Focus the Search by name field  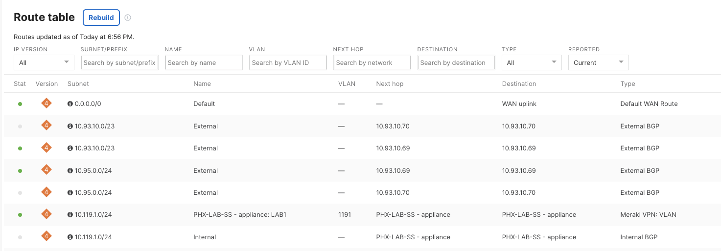pos(204,63)
